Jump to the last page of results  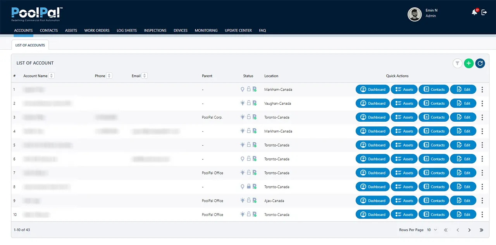(x=481, y=230)
